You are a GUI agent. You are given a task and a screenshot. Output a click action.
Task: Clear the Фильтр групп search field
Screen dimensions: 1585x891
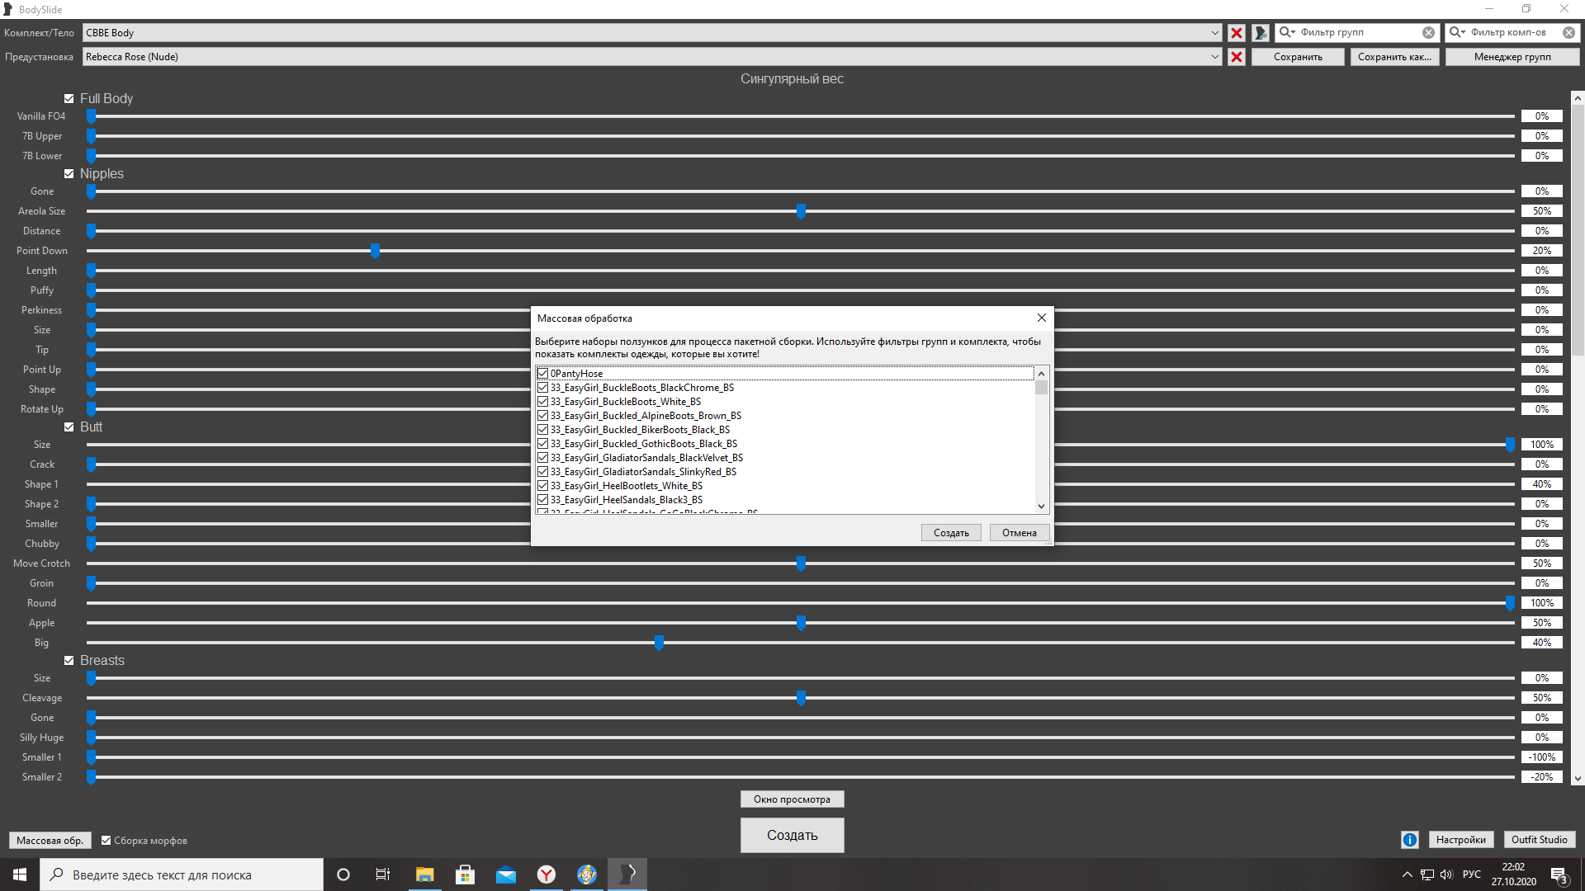point(1428,32)
